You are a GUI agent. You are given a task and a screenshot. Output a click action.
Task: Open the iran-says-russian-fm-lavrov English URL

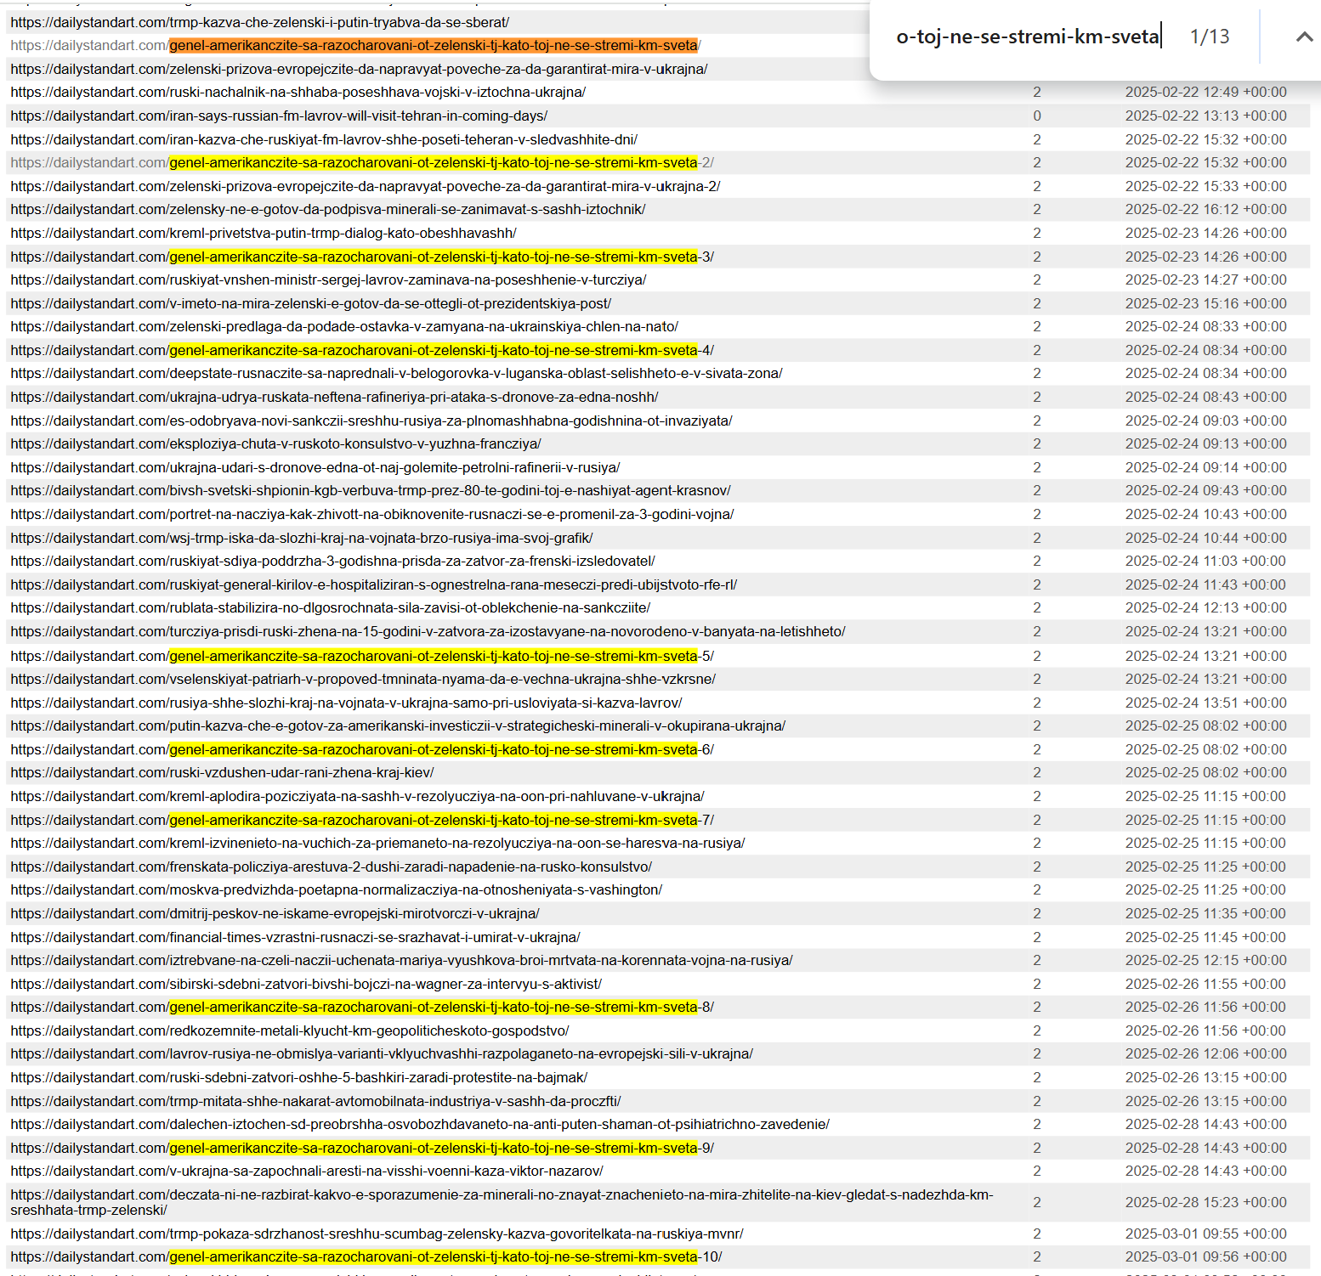279,116
